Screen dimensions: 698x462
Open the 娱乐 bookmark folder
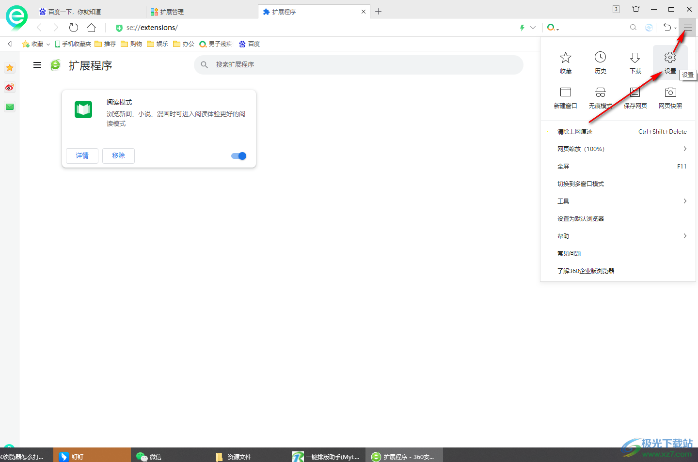point(158,44)
